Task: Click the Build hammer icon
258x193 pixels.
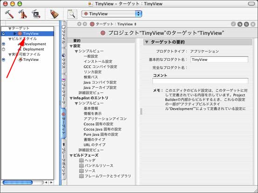Action: pyautogui.click(x=9, y=14)
